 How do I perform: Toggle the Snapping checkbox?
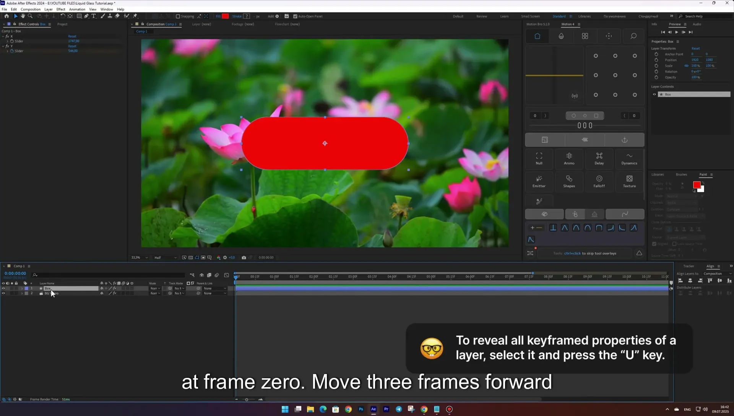click(178, 16)
